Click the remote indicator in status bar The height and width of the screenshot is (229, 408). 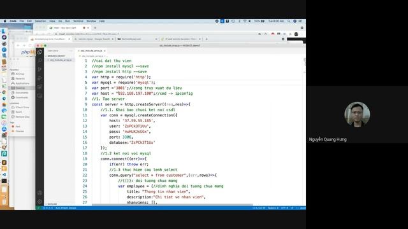tap(38, 208)
